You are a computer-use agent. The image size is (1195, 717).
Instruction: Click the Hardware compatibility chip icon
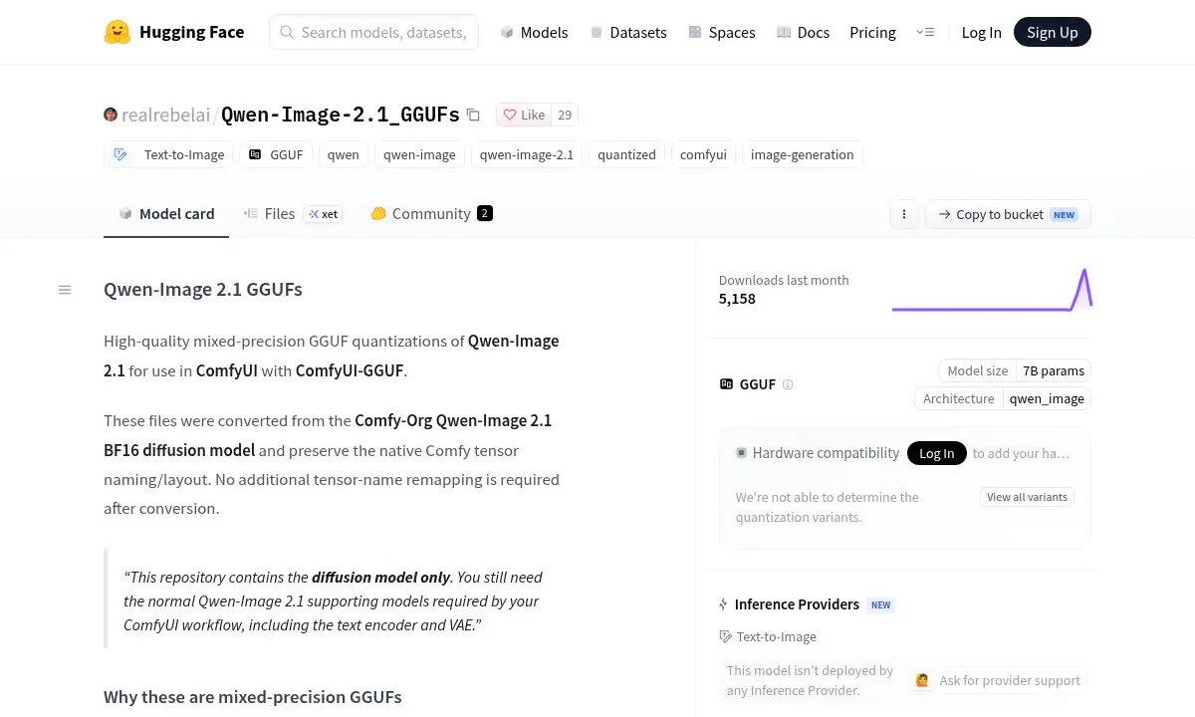coord(741,453)
